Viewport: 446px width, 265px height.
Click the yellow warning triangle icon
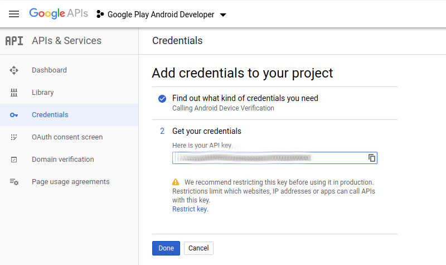(176, 182)
